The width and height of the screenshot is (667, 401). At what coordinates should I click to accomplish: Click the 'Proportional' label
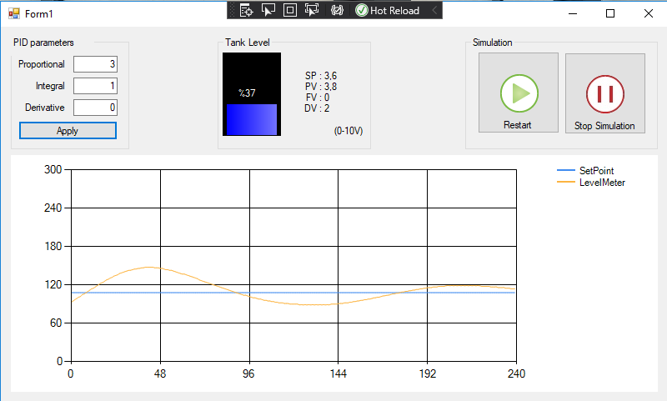41,64
